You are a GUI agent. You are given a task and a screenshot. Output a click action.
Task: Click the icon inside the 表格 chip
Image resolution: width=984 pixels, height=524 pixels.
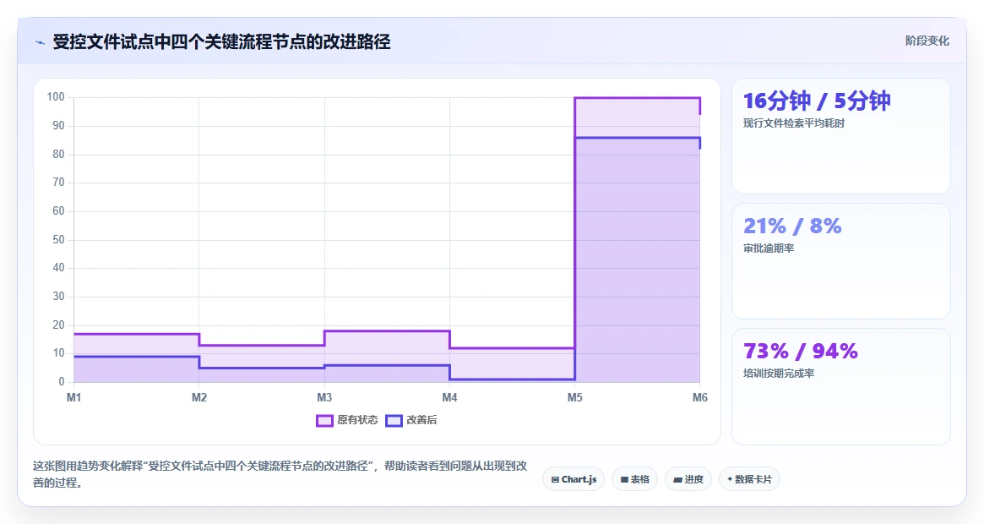coord(624,479)
